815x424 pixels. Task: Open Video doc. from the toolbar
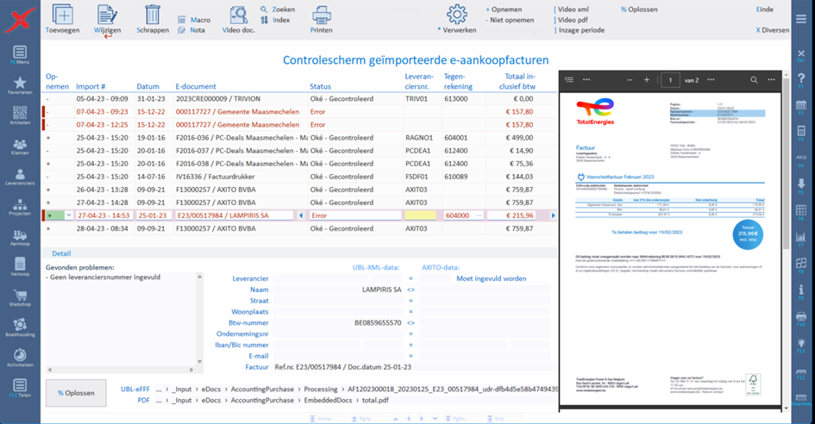point(238,15)
